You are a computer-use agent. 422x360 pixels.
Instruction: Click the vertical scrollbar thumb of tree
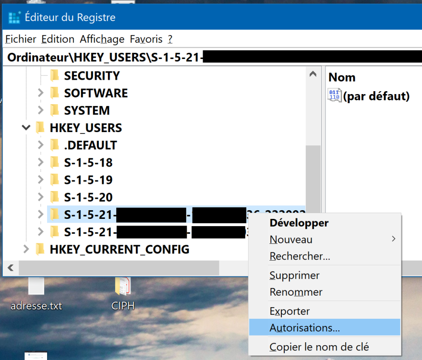pyautogui.click(x=313, y=179)
